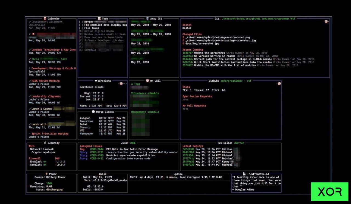Open JIRA issue CORE-2044

[97, 149]
